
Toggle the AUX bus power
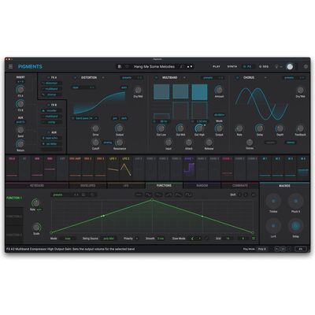coord(49,132)
